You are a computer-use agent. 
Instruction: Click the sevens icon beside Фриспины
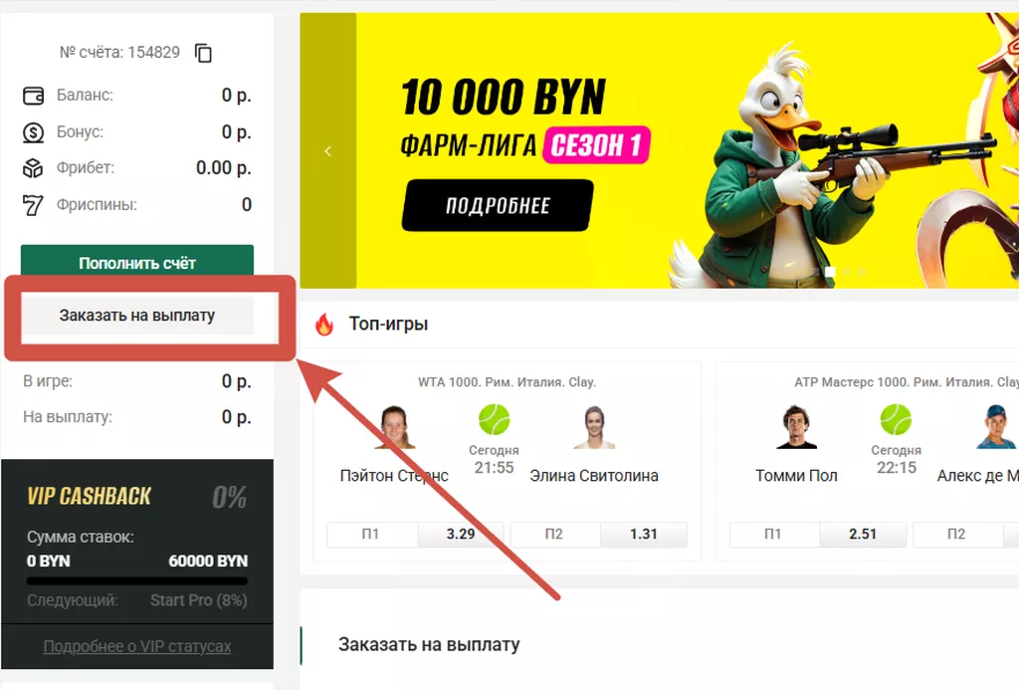tap(33, 205)
